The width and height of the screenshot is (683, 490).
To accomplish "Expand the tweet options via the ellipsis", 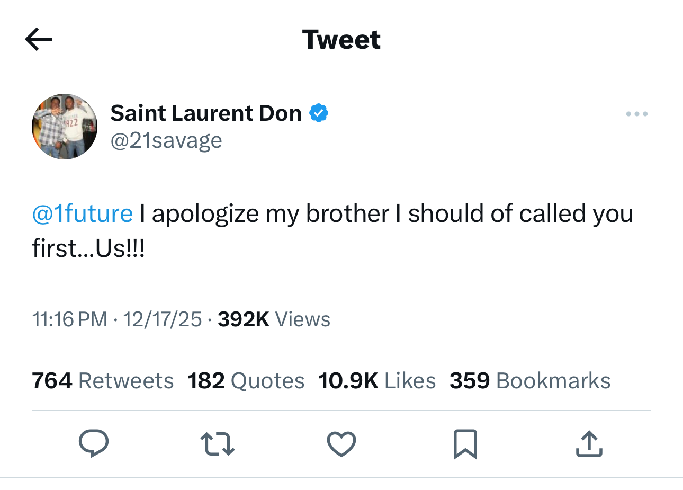I will 636,113.
